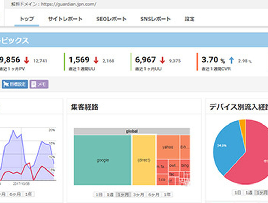Click the red down arrow beside 6,967
The height and width of the screenshot is (203, 268).
coord(162,60)
